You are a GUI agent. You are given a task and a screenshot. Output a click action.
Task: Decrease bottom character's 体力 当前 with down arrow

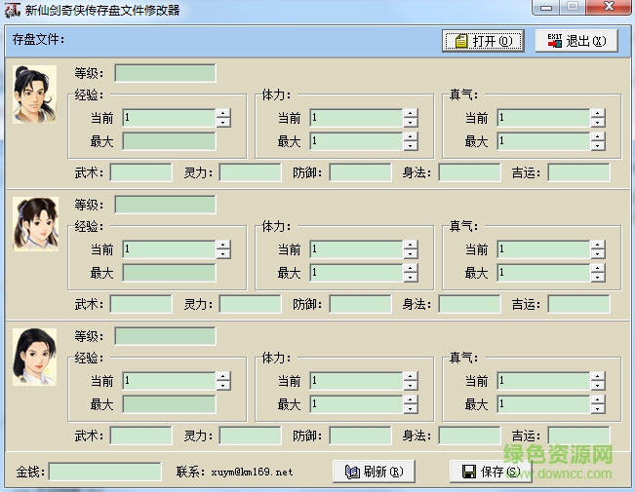(411, 386)
